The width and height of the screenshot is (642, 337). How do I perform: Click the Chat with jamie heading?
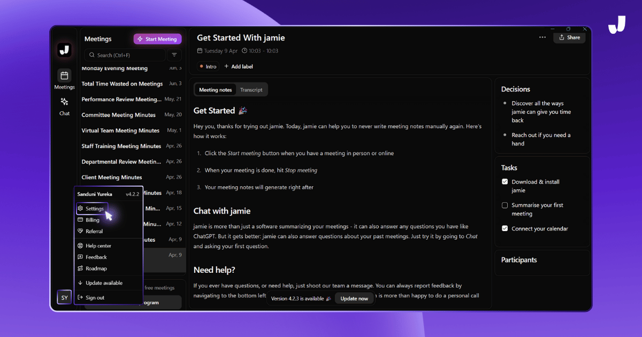click(222, 211)
